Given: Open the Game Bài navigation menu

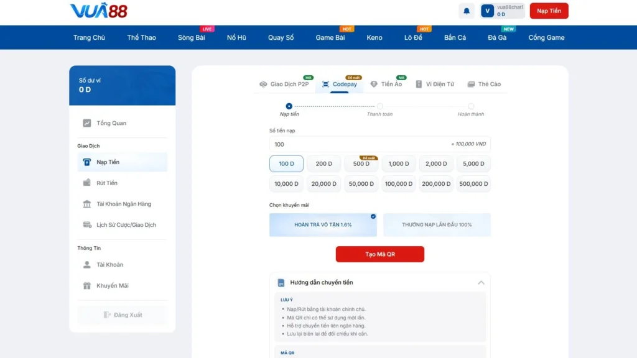Looking at the screenshot, I should pos(330,38).
